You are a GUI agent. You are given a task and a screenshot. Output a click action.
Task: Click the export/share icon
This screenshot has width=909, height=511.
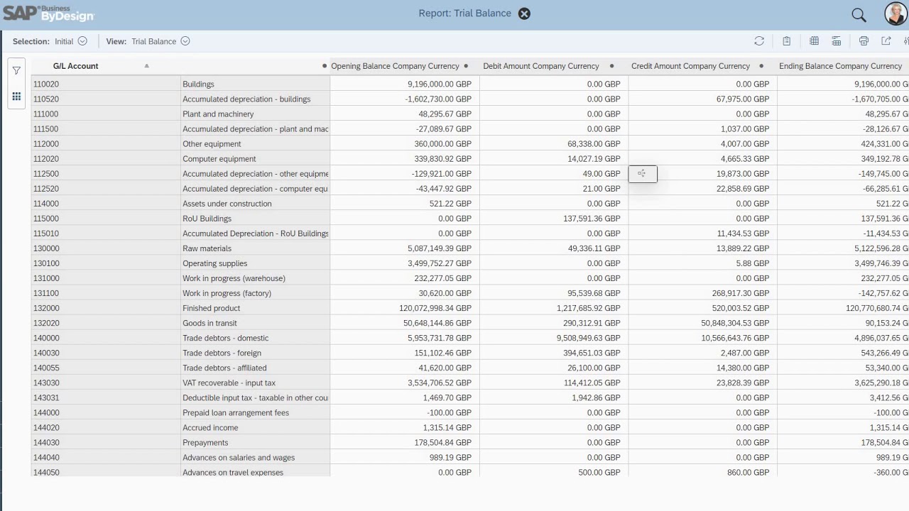pyautogui.click(x=886, y=41)
